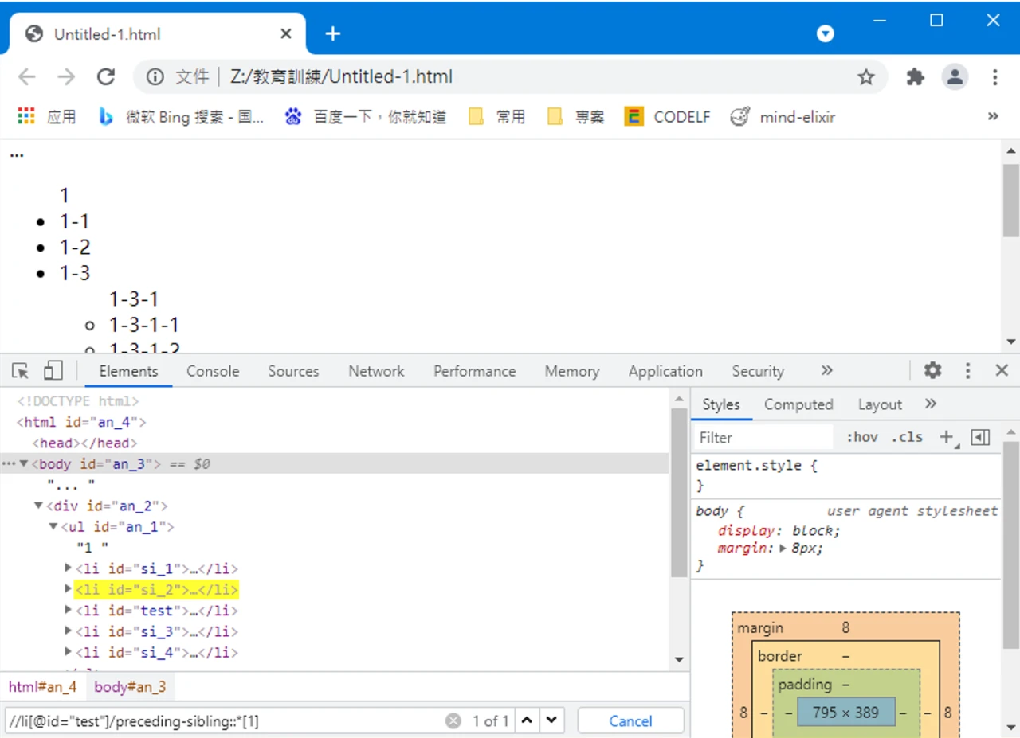Viewport: 1020px width, 738px height.
Task: Bookmark this page with star icon
Action: point(865,77)
